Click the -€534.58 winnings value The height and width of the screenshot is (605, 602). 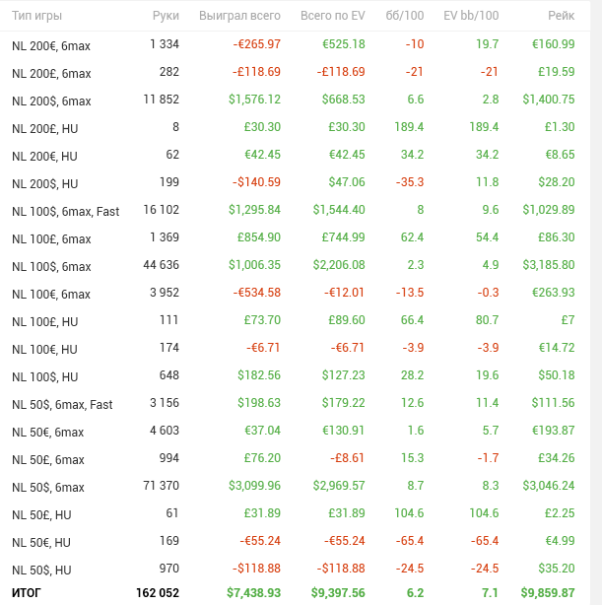[257, 294]
